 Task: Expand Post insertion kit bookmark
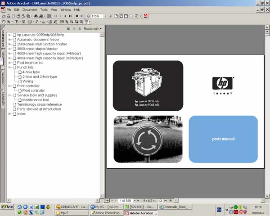pyautogui.click(x=9, y=63)
